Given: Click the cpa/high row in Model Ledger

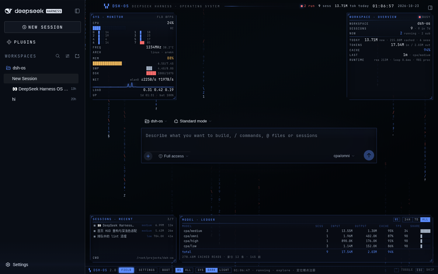Looking at the screenshot, I should (306, 241).
